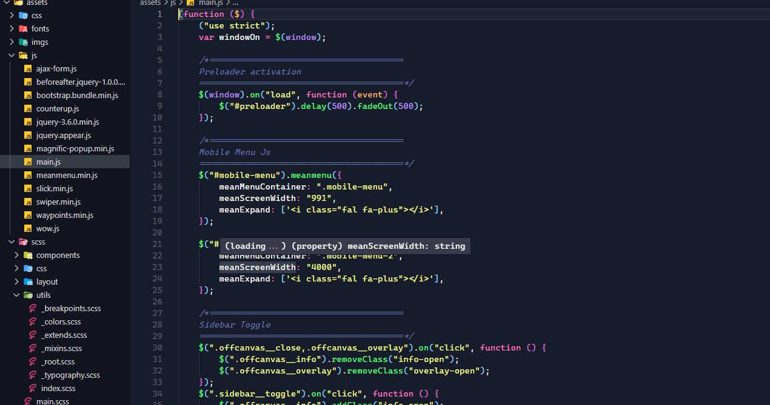This screenshot has width=770, height=405.
Task: Click the js breadcrumb segment
Action: point(173,2)
